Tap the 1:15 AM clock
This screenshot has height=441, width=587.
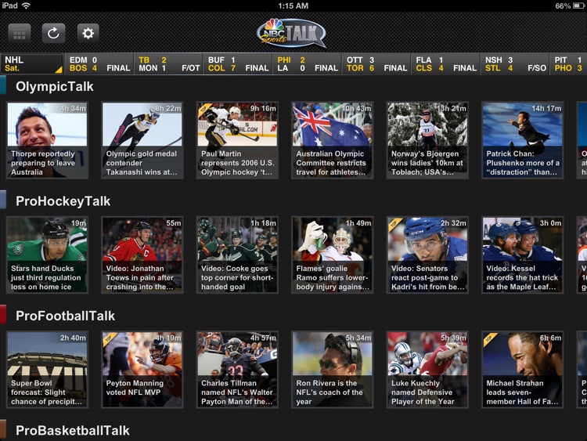pos(293,5)
